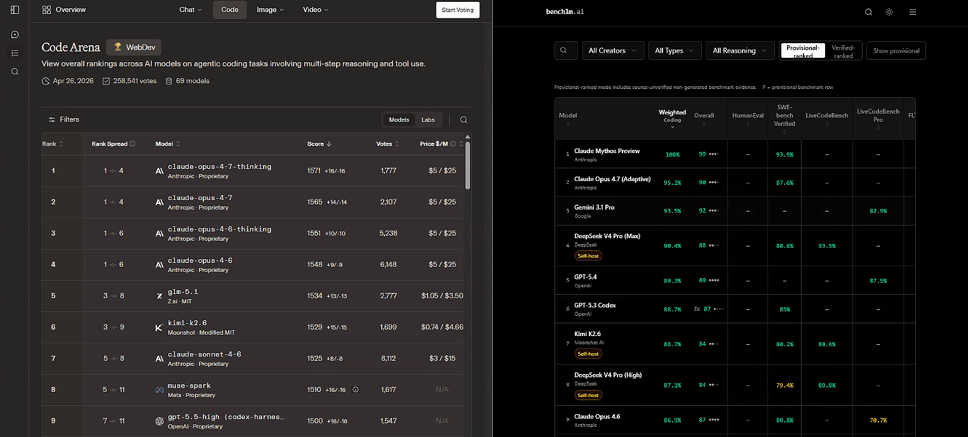Image resolution: width=968 pixels, height=437 pixels.
Task: Click Self-host badge under Kimi K2.6
Action: (588, 354)
